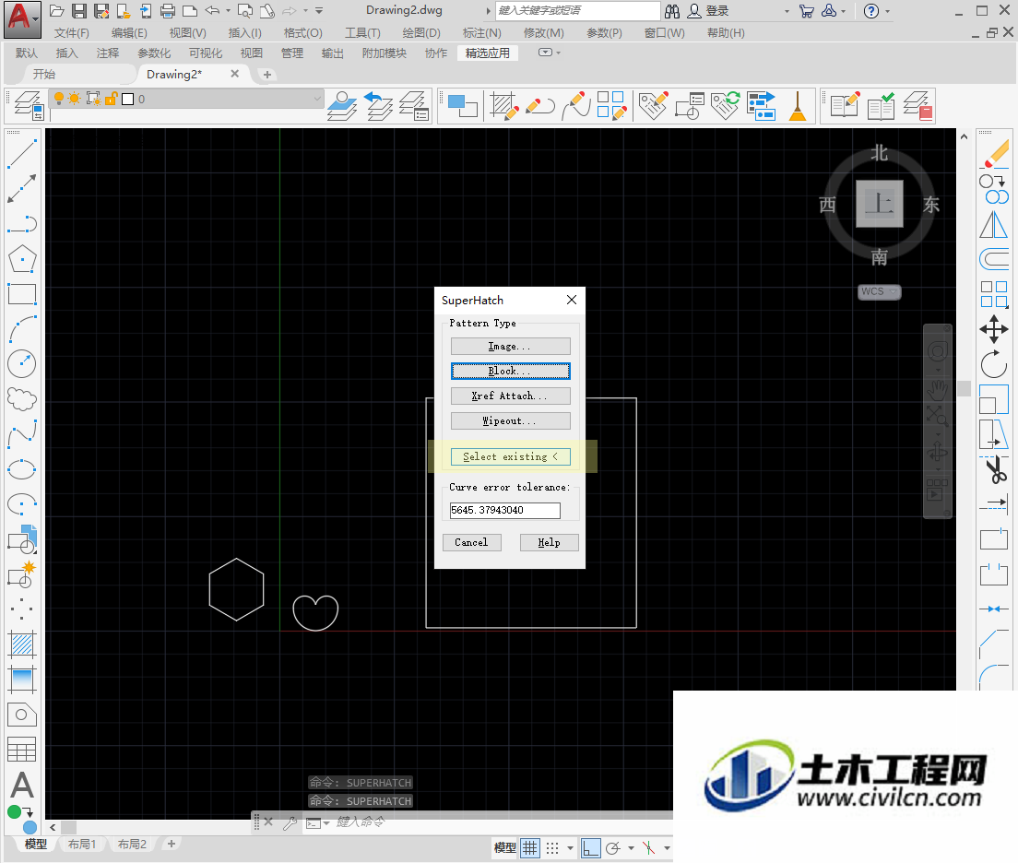Toggle isometric drafting in status bar
The width and height of the screenshot is (1018, 863).
(x=648, y=848)
